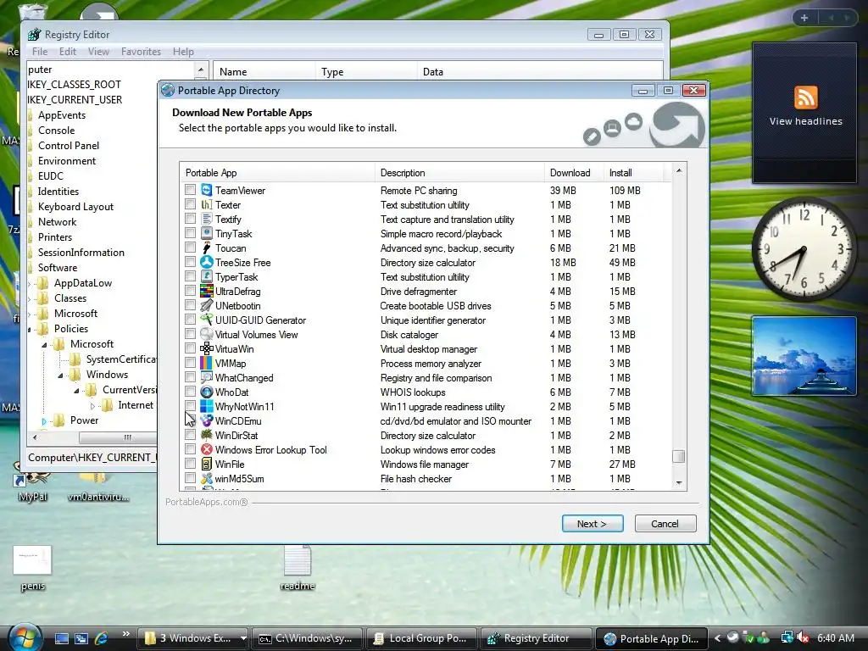This screenshot has height=651, width=868.
Task: Open the Help menu in Registry Editor
Action: click(183, 52)
